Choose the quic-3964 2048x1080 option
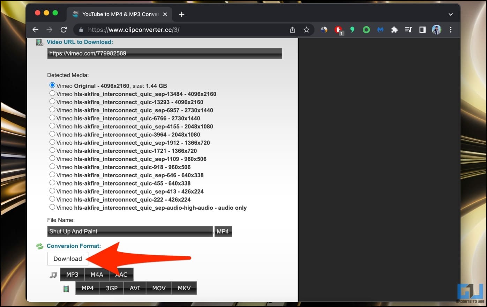 pos(52,134)
